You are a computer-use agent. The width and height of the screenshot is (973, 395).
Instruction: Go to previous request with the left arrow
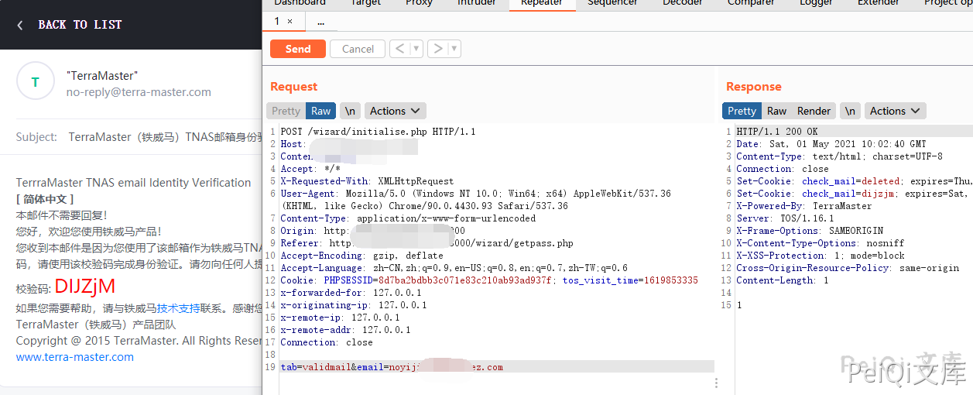tap(399, 49)
